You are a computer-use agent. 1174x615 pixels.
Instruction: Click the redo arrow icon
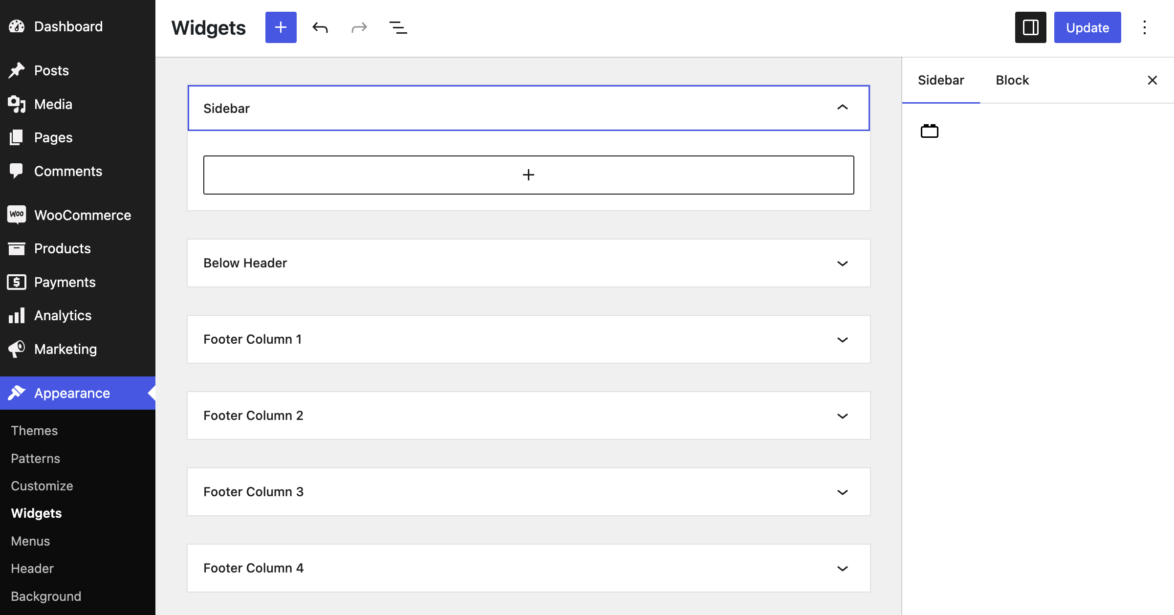359,27
